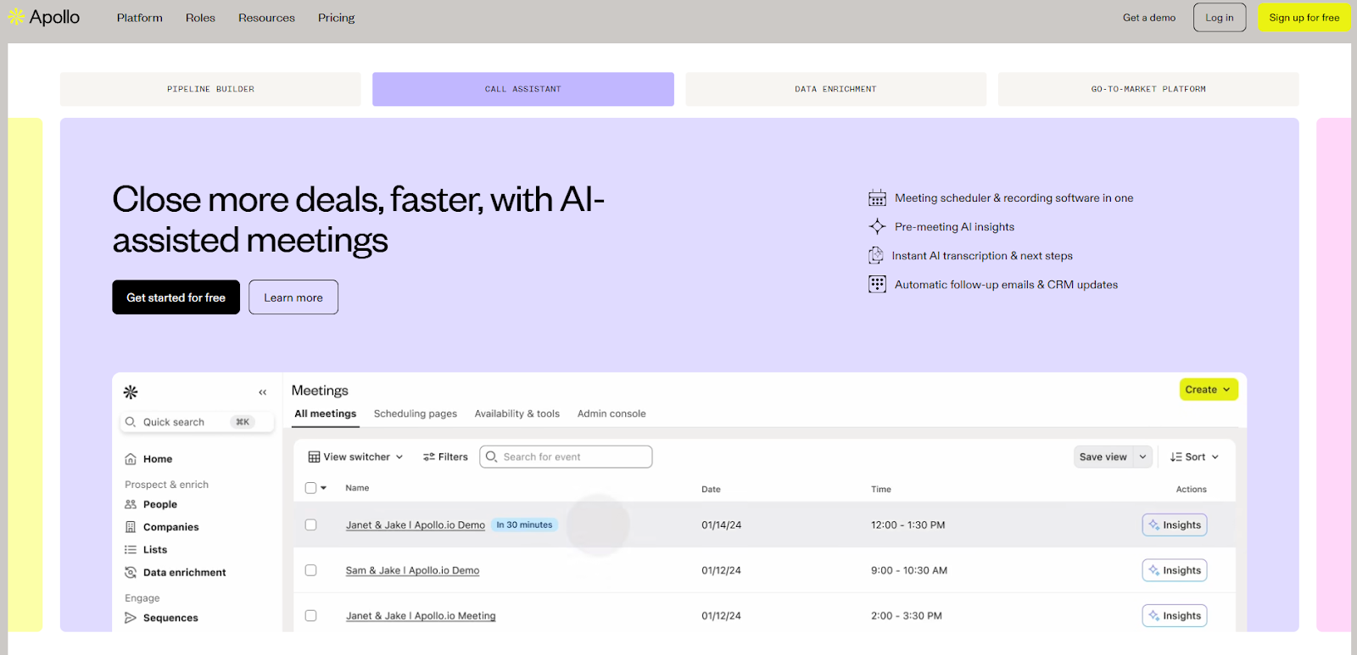Select the All meetings tab

(x=326, y=414)
